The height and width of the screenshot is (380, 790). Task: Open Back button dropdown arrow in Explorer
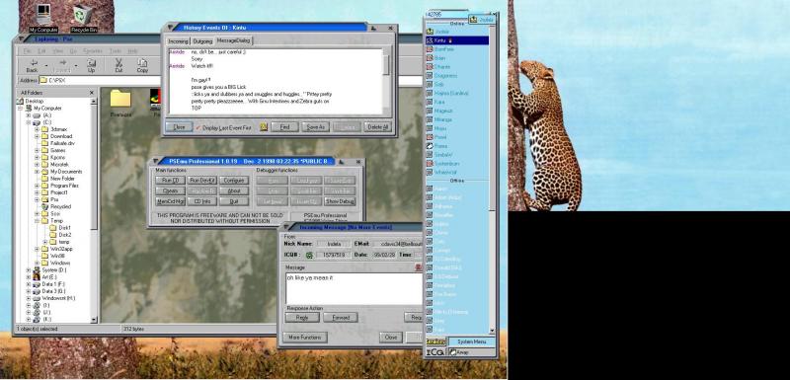click(x=46, y=65)
